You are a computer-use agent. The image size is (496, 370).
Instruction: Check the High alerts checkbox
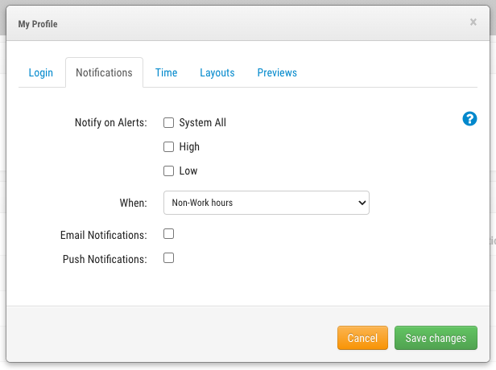[x=169, y=147]
